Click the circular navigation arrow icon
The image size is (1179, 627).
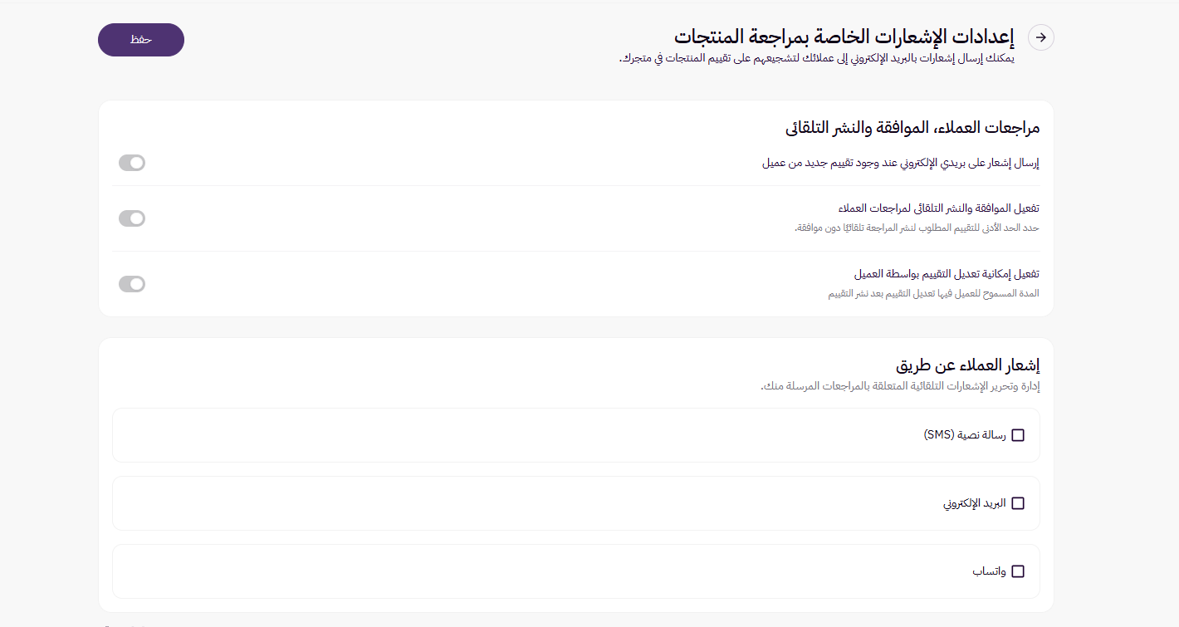click(1040, 37)
